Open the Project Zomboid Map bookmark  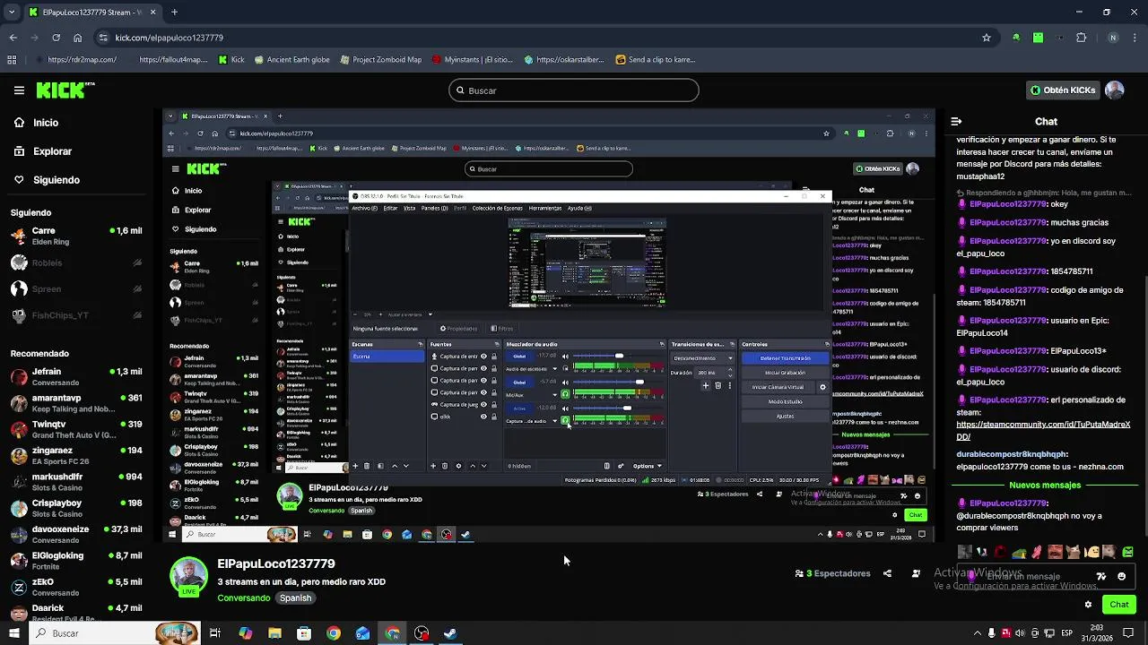tap(381, 60)
